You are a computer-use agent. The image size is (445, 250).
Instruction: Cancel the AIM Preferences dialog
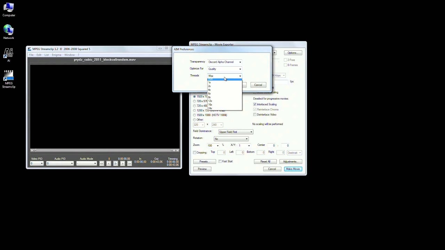point(258,85)
